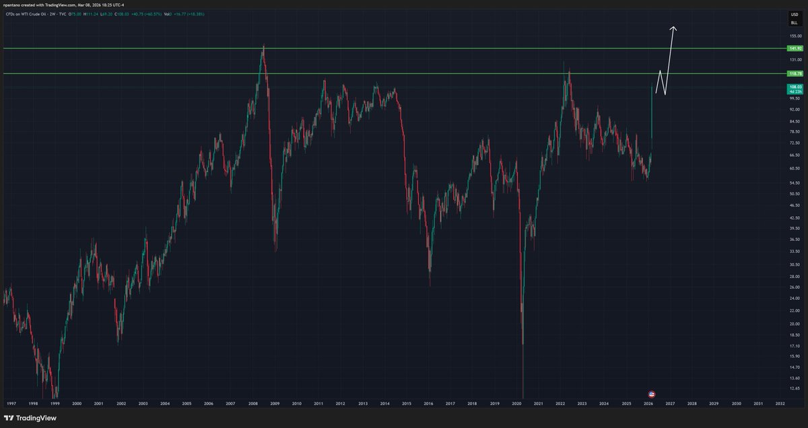
Task: Click the 2014 label on time axis
Action: (x=384, y=404)
